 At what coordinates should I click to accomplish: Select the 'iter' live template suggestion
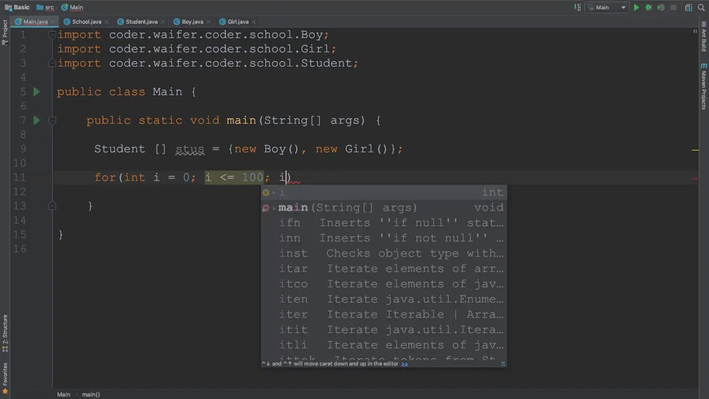[x=383, y=314]
